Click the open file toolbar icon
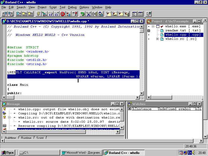Screen dimensions: 208x156 click(5, 14)
